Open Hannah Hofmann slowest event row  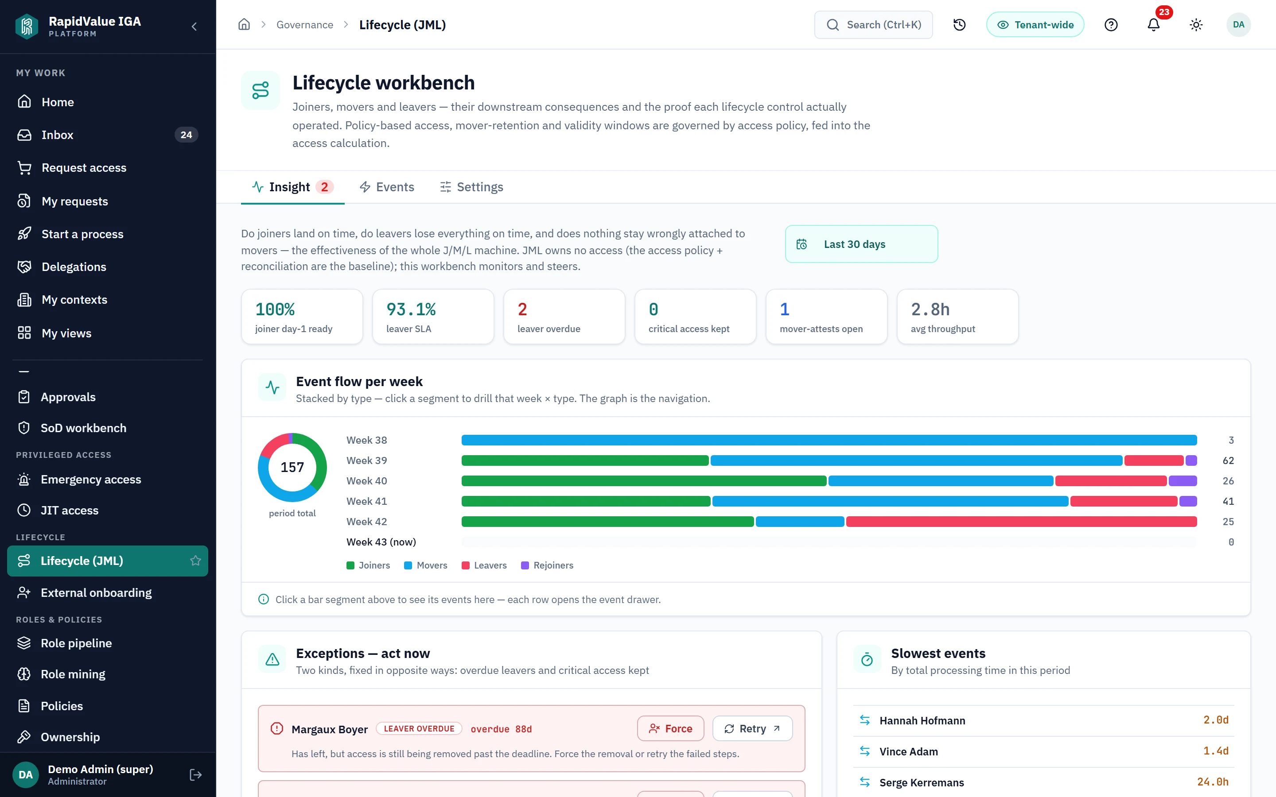coord(1043,720)
